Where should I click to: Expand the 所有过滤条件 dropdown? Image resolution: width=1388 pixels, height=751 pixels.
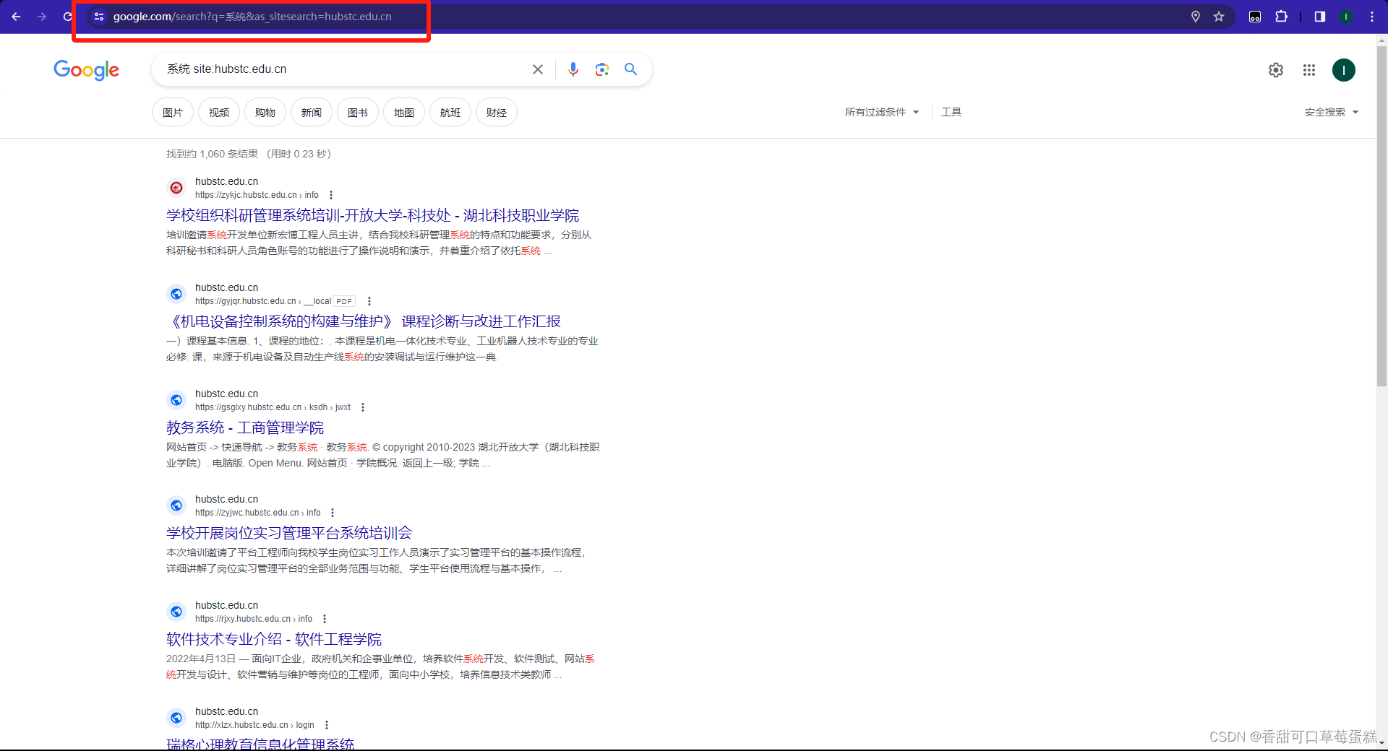click(882, 112)
